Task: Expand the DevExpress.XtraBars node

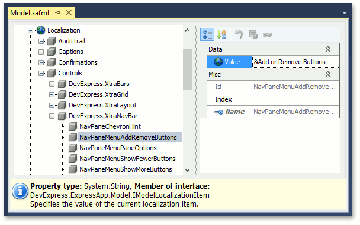Action: pyautogui.click(x=52, y=84)
